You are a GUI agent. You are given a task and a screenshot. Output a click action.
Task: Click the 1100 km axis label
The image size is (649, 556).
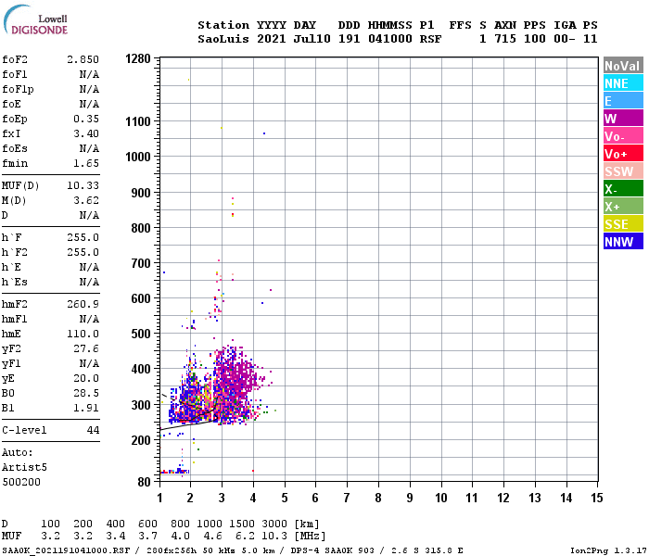point(138,121)
